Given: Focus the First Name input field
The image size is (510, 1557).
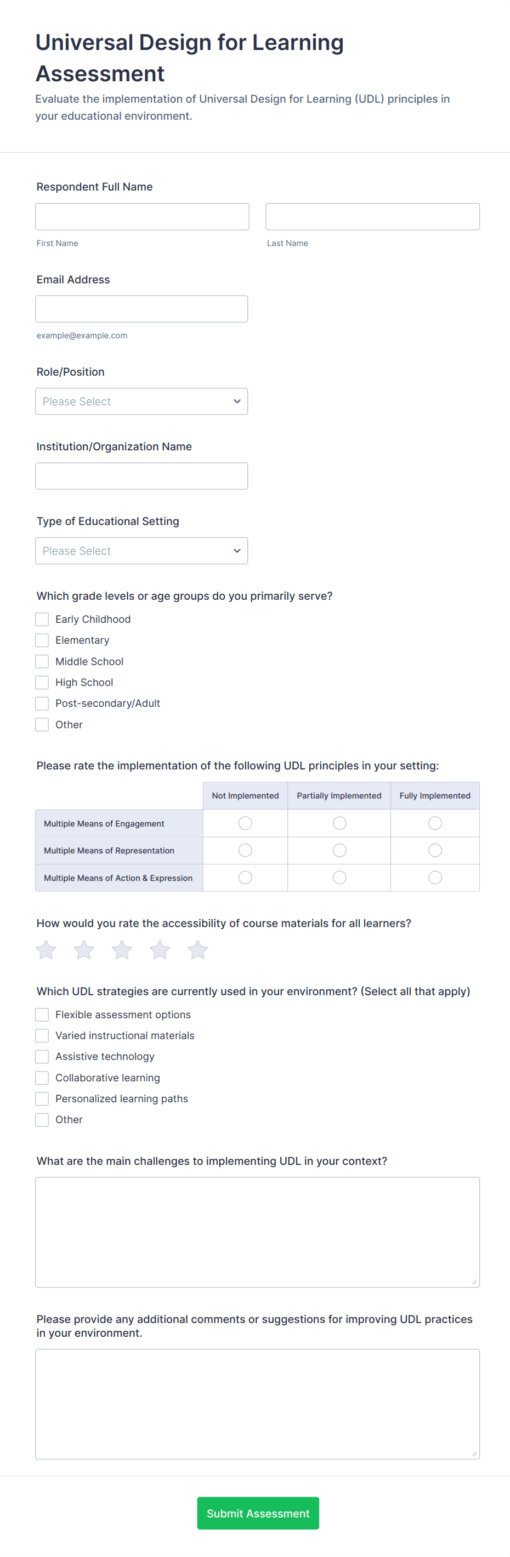Looking at the screenshot, I should [x=142, y=216].
